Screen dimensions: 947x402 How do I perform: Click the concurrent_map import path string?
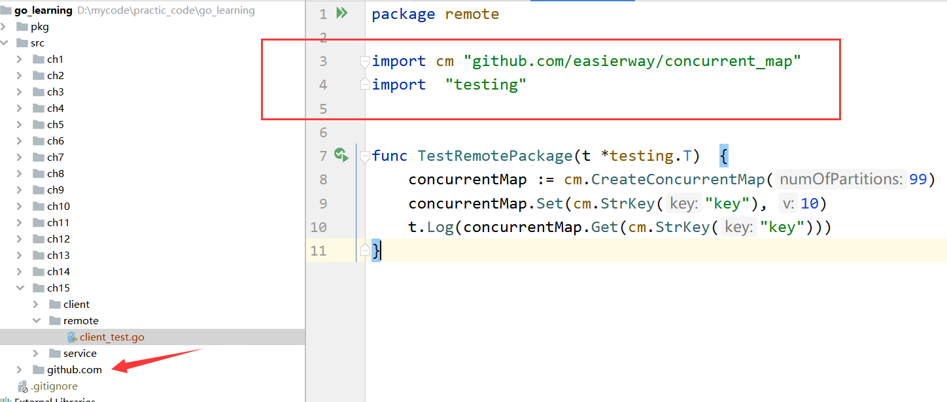coord(632,61)
